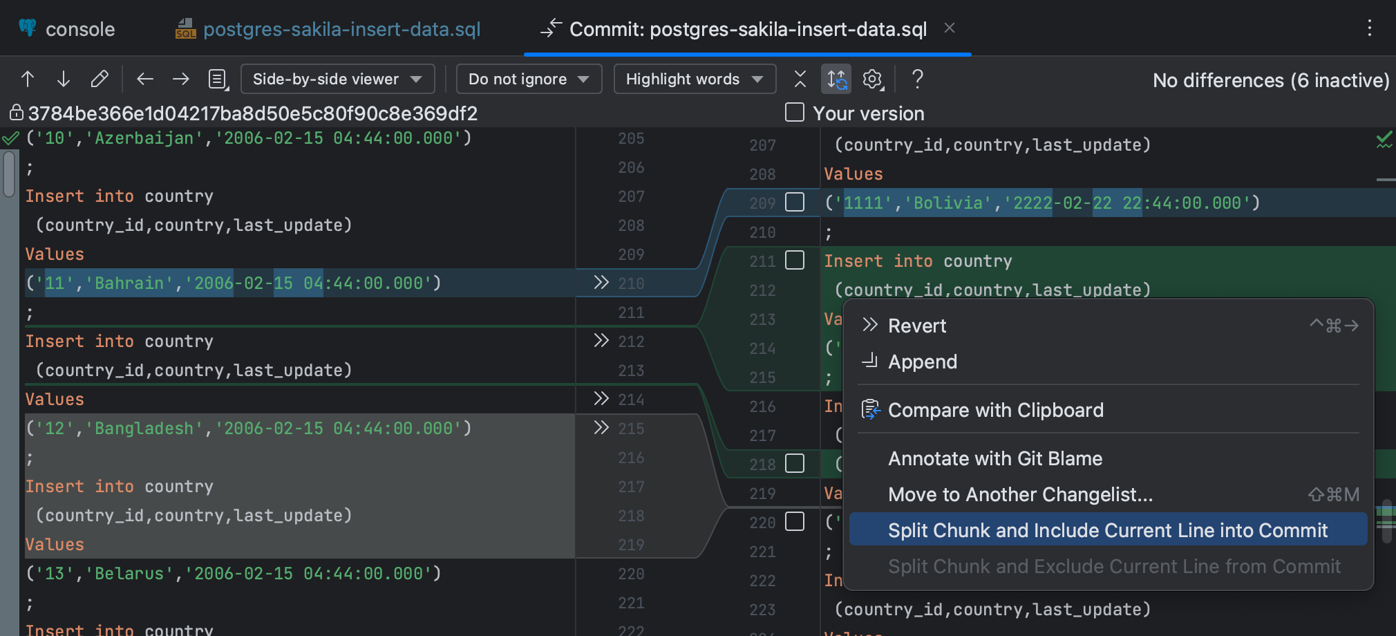Click the pencil edit source icon
Screen dimensions: 1396x636
100,79
